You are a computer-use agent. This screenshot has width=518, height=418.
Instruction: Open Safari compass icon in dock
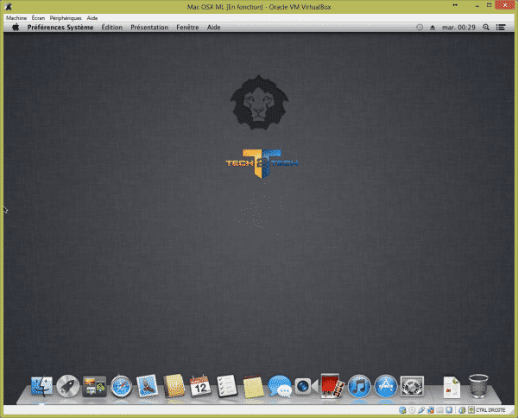point(120,386)
